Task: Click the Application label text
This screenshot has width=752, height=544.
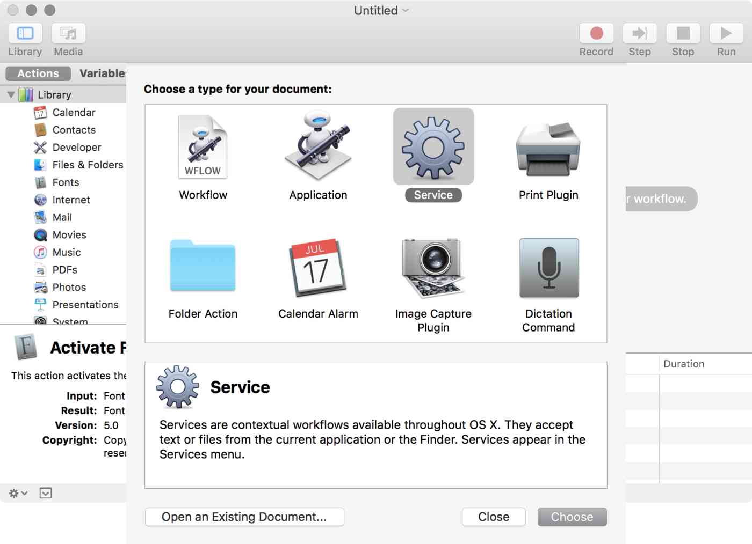Action: (318, 195)
